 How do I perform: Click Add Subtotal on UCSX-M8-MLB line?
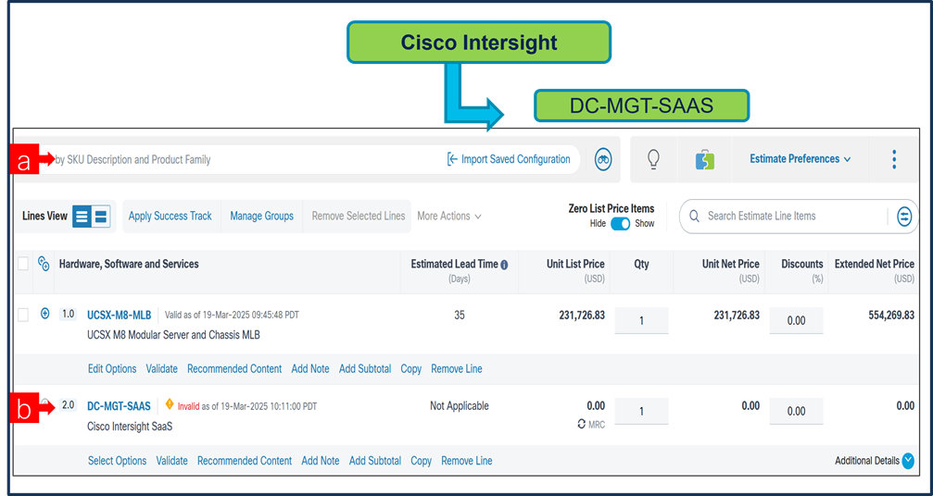(x=365, y=369)
